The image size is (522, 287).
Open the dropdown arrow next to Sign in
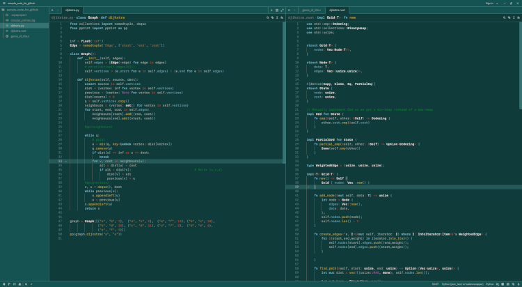coord(497,3)
